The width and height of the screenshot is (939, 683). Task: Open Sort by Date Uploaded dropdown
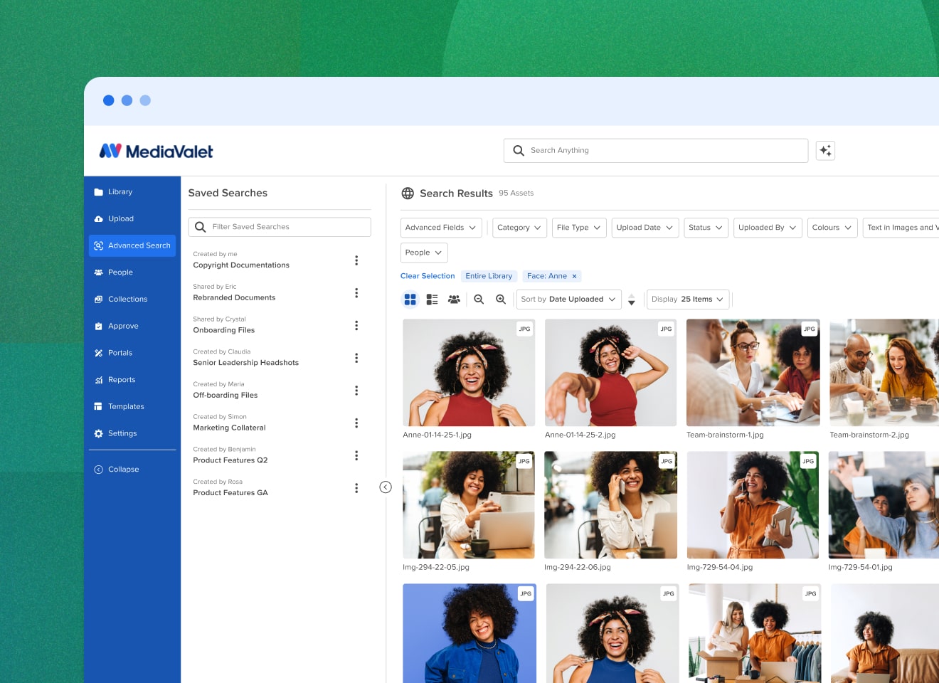pos(568,300)
